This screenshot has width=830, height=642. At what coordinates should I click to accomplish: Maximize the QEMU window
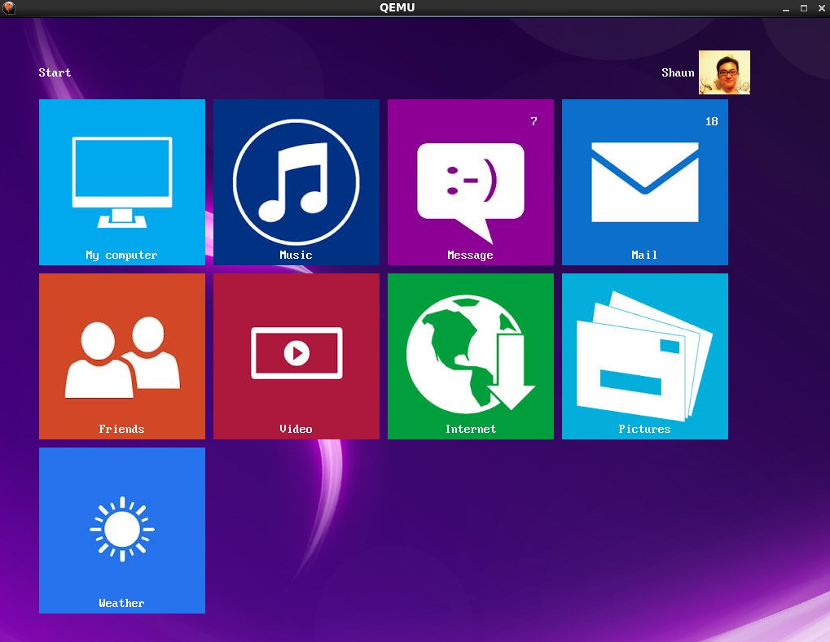[x=804, y=8]
